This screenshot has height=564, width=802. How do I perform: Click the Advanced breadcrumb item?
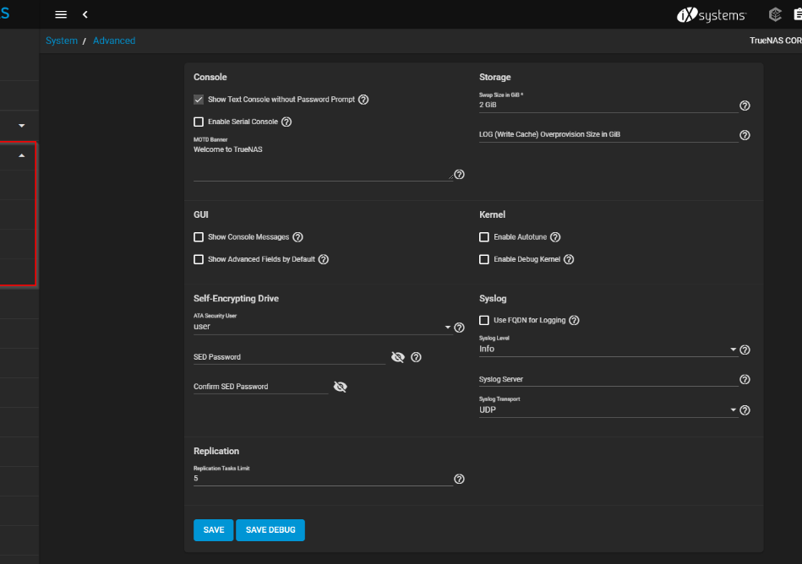(114, 41)
